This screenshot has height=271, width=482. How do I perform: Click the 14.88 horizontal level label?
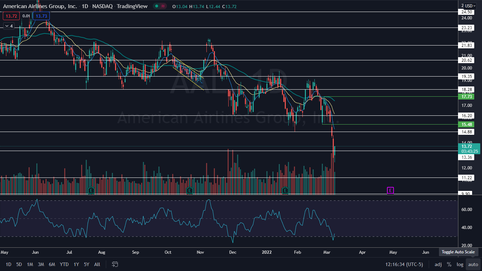[467, 132]
